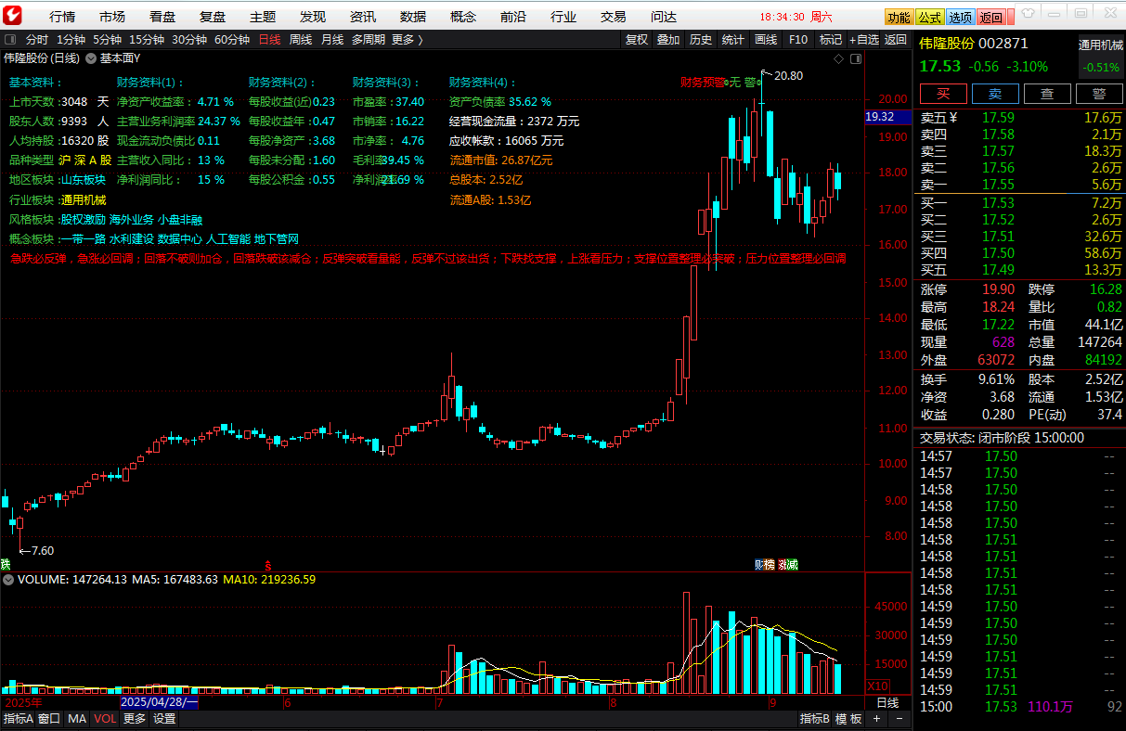
Task: Click the yellow 公式 button
Action: 930,17
